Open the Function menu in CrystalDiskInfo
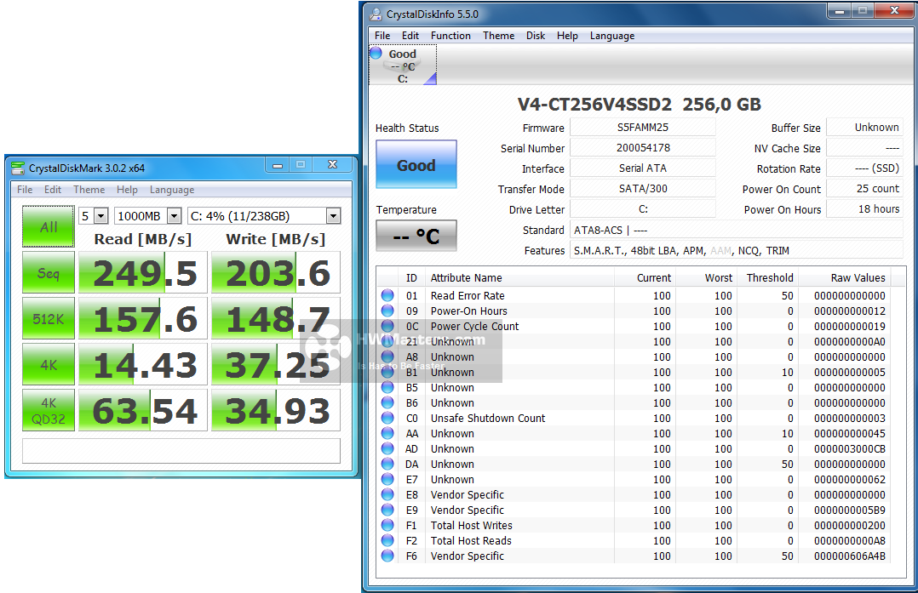The width and height of the screenshot is (918, 593). click(450, 36)
